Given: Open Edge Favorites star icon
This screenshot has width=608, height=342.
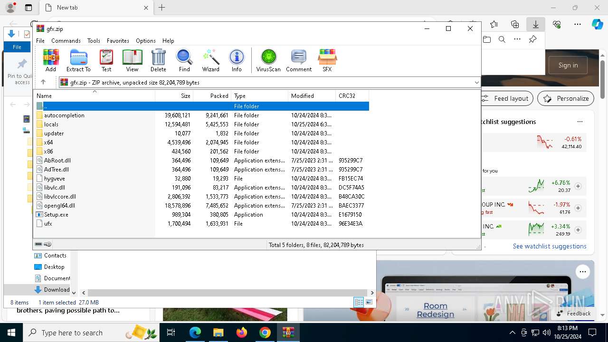Looking at the screenshot, I should (x=494, y=24).
